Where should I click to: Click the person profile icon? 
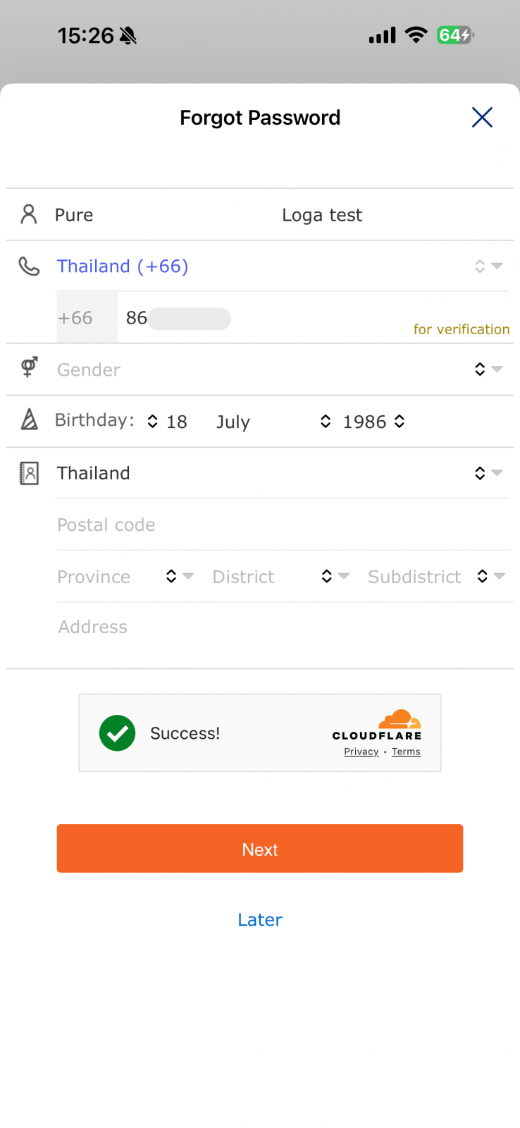tap(29, 214)
